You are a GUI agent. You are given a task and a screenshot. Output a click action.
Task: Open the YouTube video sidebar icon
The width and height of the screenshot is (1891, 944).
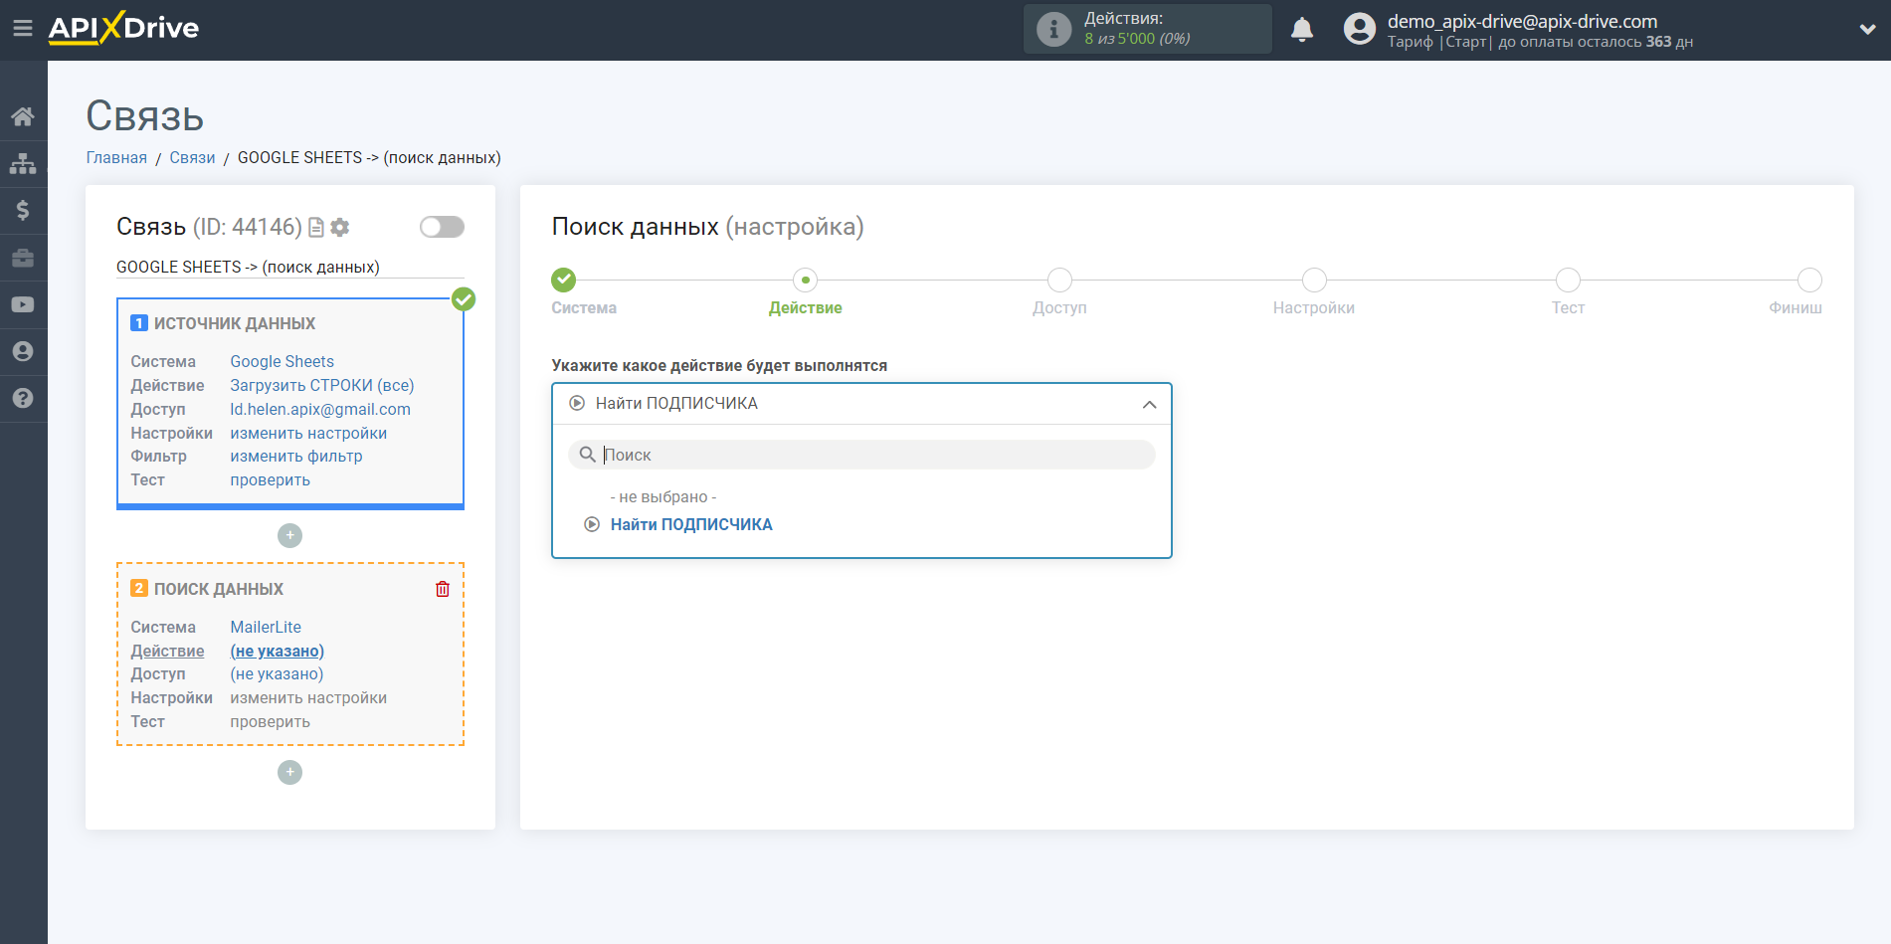click(x=23, y=304)
